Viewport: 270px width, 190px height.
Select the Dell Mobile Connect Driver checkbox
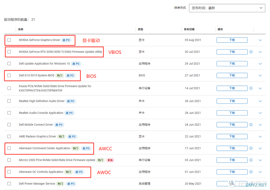click(9, 124)
